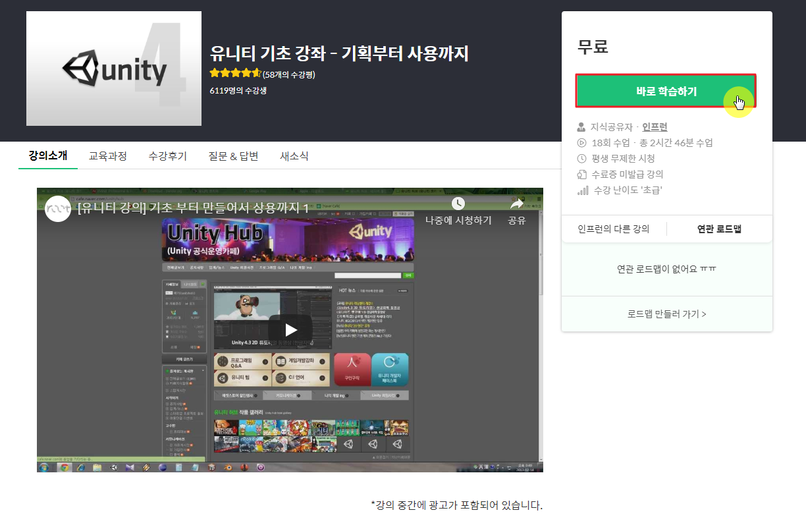Click the Unity 4 course thumbnail

tap(114, 69)
